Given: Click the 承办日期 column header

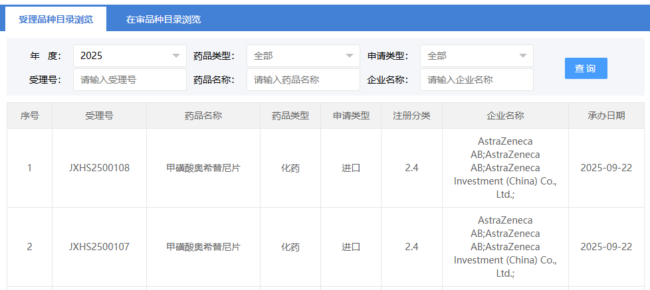Looking at the screenshot, I should [x=606, y=115].
